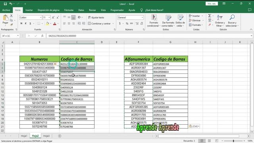The width and height of the screenshot is (254, 143).
Task: Open the General number format dropdown
Action: click(142, 17)
